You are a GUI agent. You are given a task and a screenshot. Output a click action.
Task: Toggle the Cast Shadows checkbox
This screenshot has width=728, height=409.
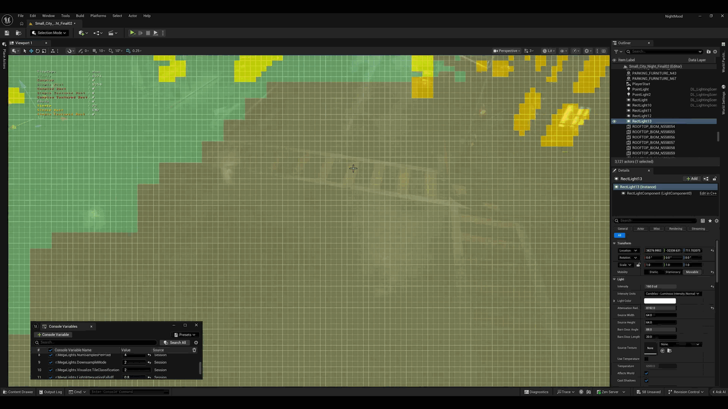tap(647, 380)
